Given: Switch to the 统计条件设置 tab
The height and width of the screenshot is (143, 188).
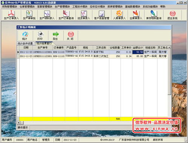Looking at the screenshot, I should (x=25, y=43).
